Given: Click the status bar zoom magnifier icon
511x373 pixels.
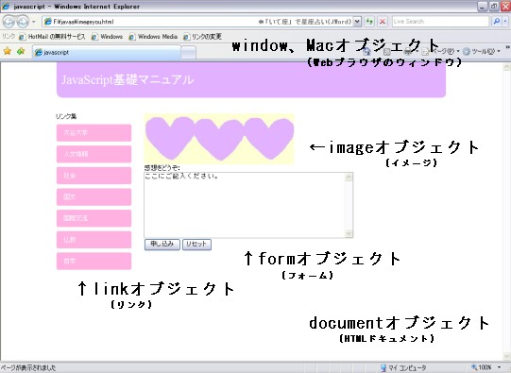Looking at the screenshot, I should tap(474, 367).
